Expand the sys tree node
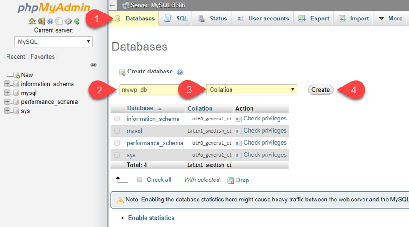Image resolution: width=409 pixels, height=227 pixels. [7, 111]
